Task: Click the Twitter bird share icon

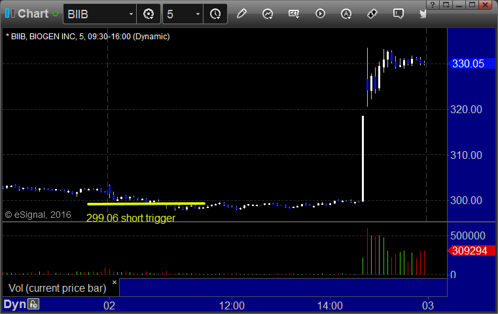Action: pyautogui.click(x=423, y=14)
